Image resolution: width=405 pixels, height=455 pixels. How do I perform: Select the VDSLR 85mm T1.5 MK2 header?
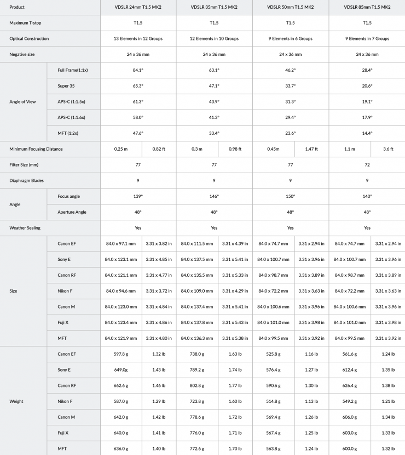point(367,7)
